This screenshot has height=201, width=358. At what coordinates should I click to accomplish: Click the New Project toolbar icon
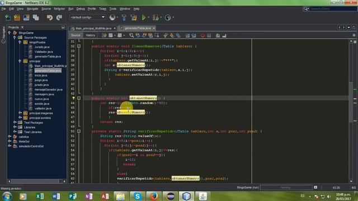[17, 17]
